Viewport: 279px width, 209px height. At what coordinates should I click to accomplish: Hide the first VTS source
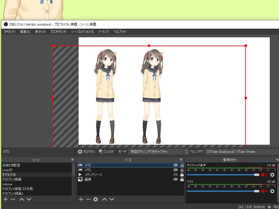176,165
